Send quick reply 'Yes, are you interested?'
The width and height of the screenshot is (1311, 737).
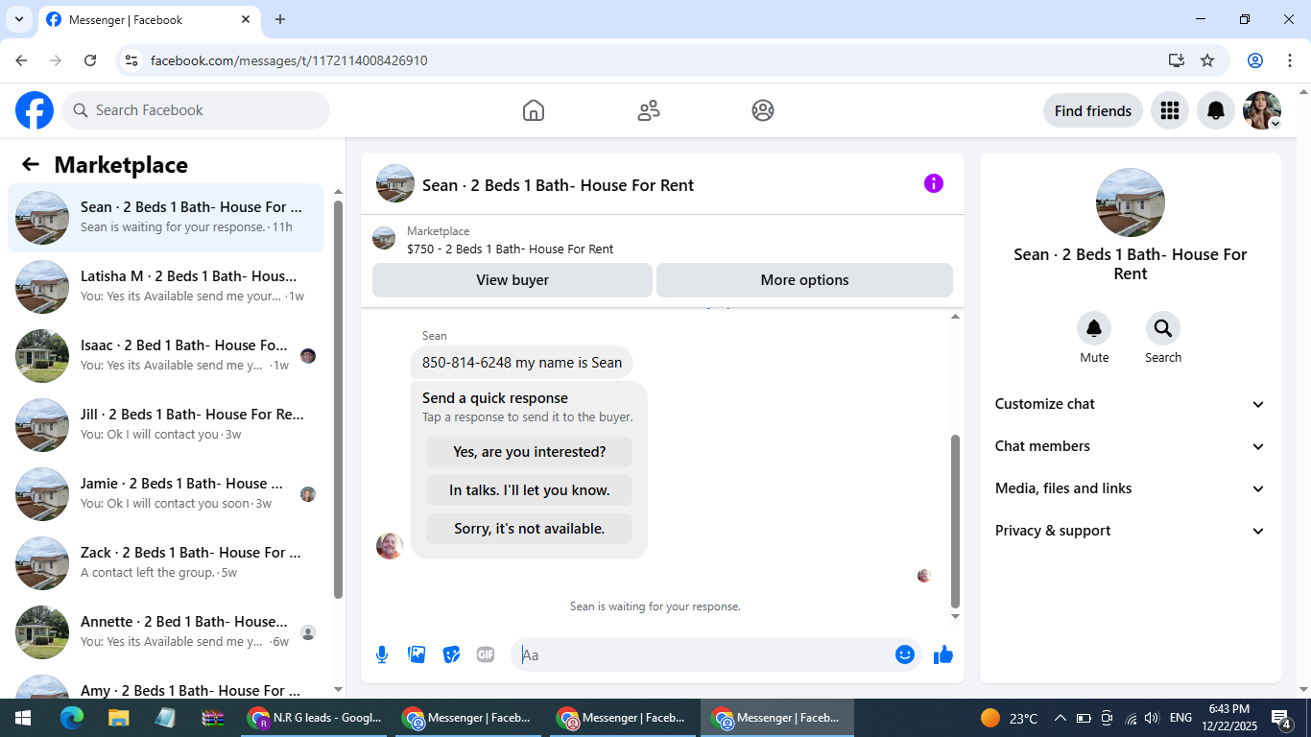coord(529,452)
